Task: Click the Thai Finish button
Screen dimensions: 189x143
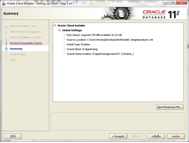Action: tap(156, 136)
